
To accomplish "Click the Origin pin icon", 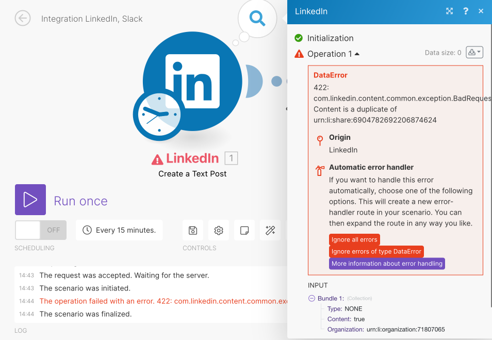I will pos(320,140).
